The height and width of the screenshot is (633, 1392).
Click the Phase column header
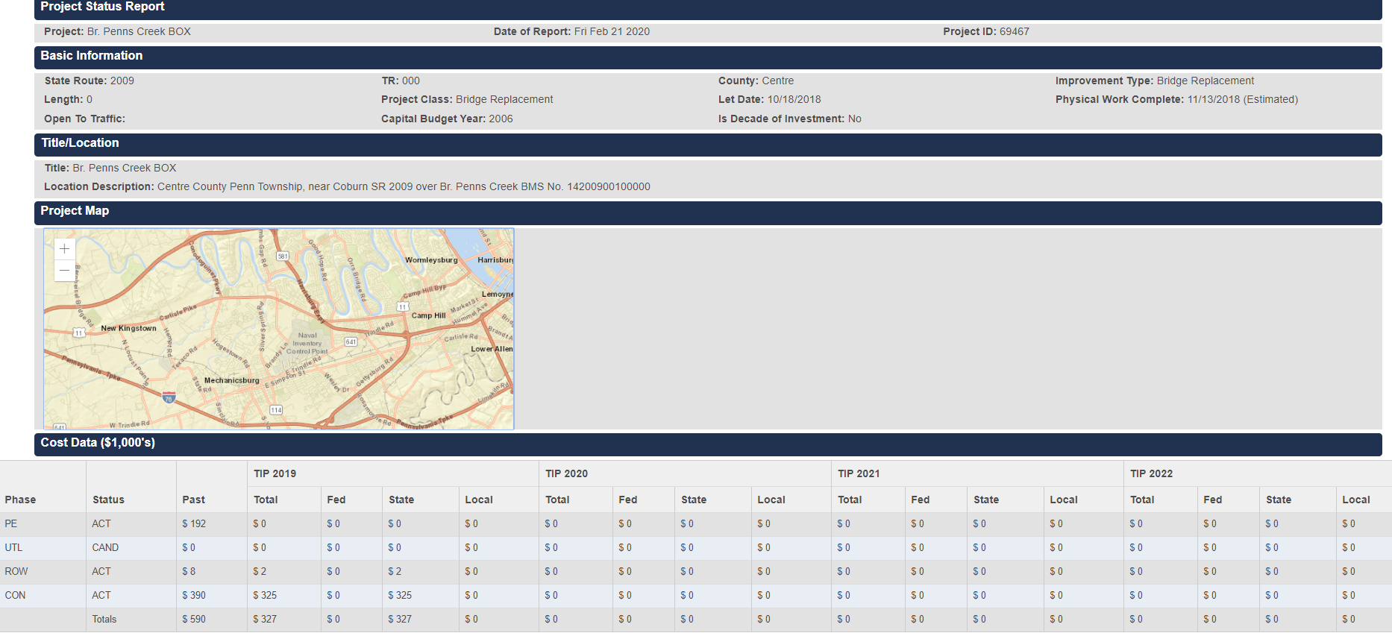[x=20, y=500]
